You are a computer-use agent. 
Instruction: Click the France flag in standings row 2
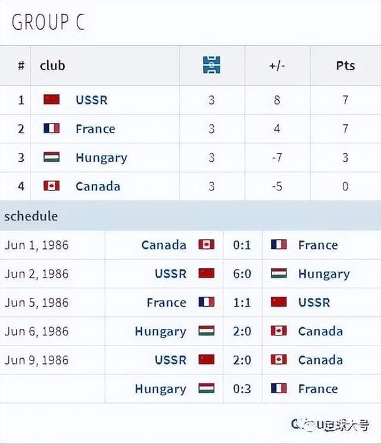pyautogui.click(x=52, y=128)
